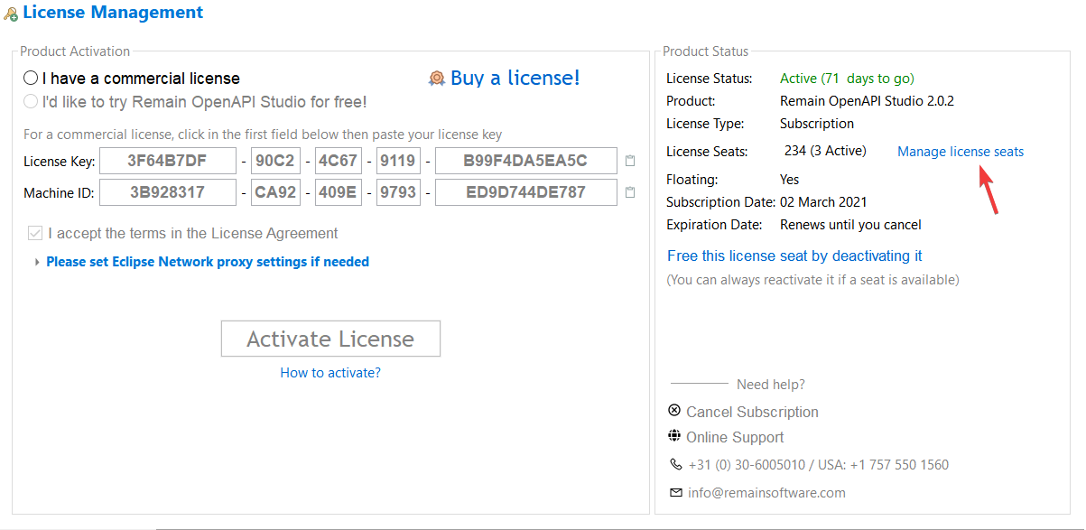Screen dimensions: 1086x530
Task: Click the 'Product Status' group title
Action: [x=706, y=51]
